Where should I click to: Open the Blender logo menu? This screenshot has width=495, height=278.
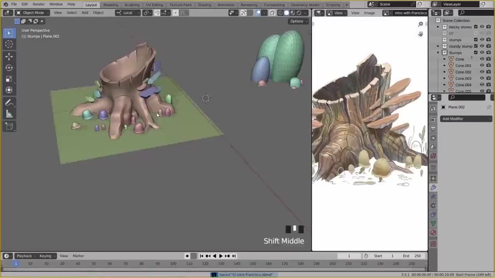point(5,4)
